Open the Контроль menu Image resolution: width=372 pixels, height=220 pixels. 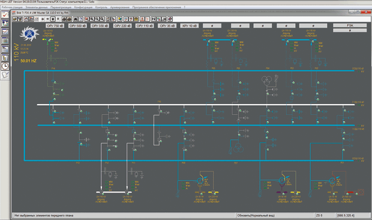pos(101,7)
